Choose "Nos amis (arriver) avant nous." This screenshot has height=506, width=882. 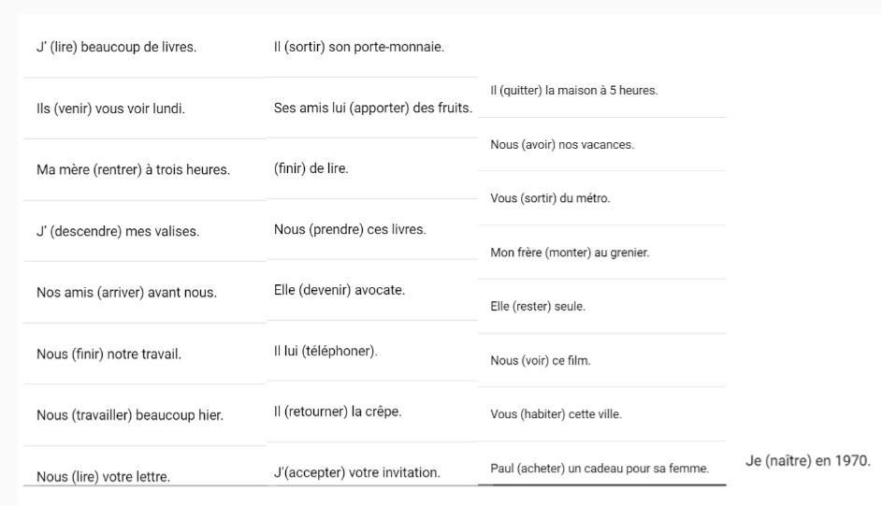point(126,293)
